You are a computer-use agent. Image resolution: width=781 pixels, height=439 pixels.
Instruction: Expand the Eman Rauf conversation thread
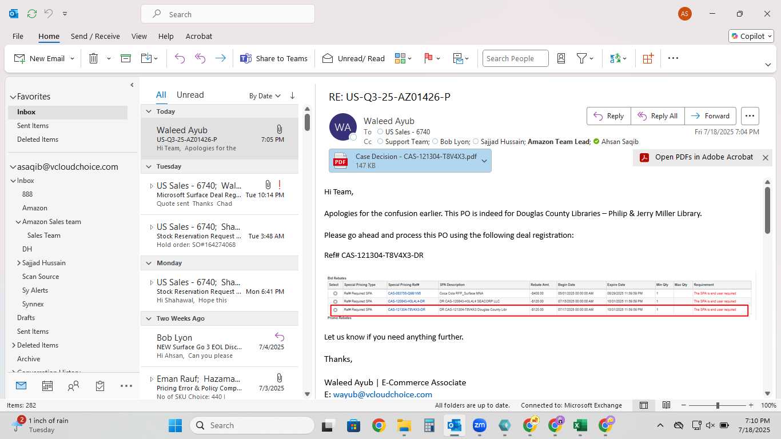tap(152, 379)
